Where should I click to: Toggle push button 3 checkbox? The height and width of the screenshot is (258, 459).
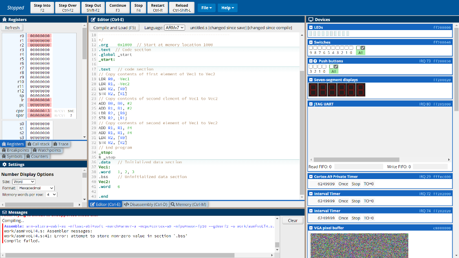[x=311, y=66]
